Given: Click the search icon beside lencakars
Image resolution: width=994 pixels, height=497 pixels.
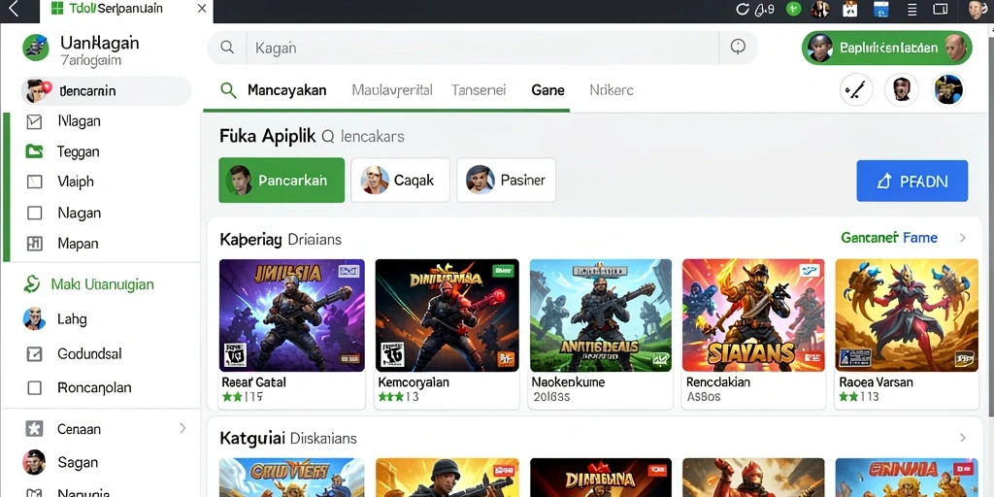Looking at the screenshot, I should pos(328,136).
